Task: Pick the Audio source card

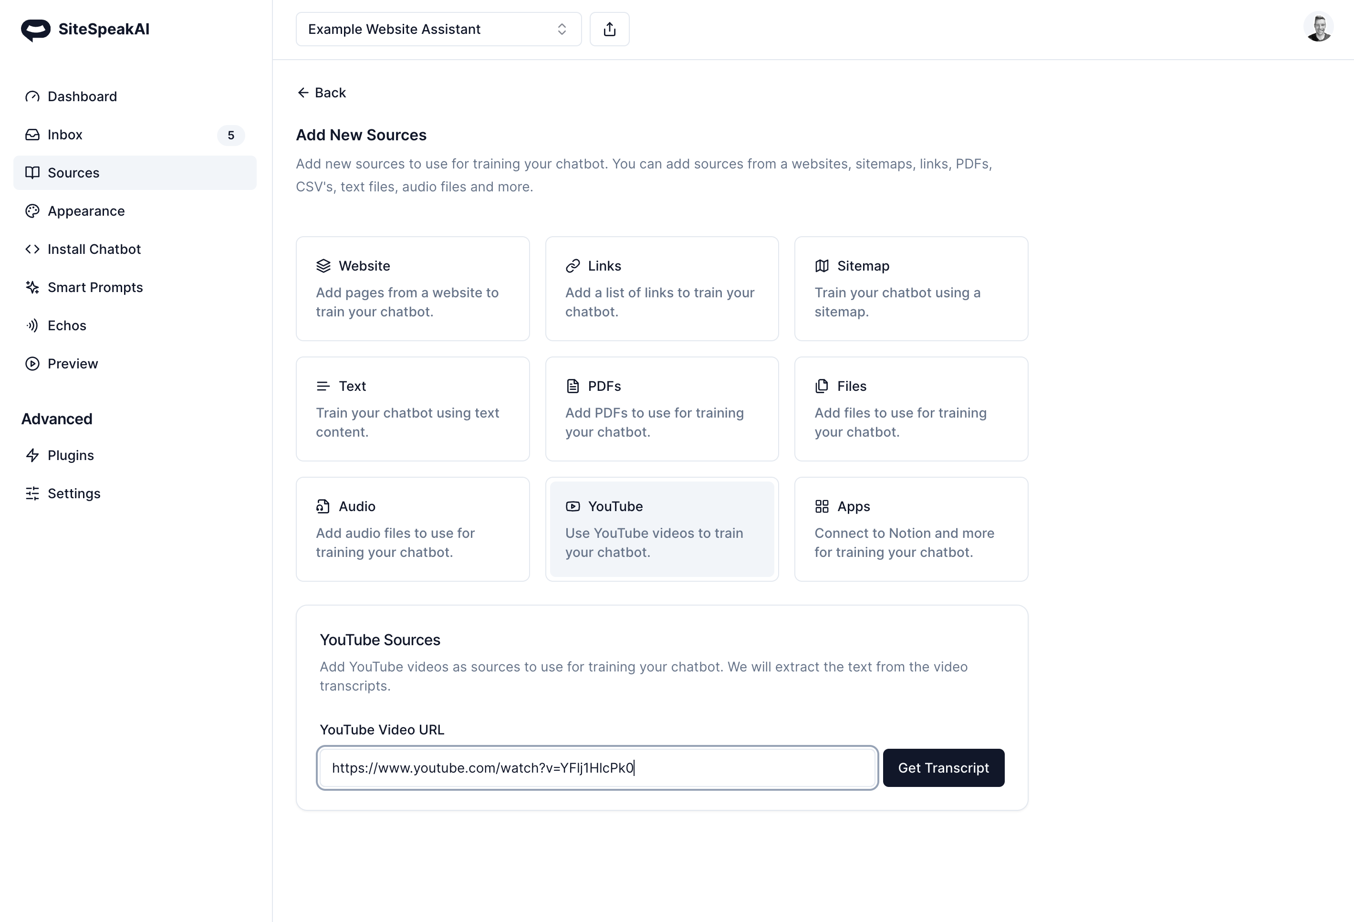Action: [413, 529]
